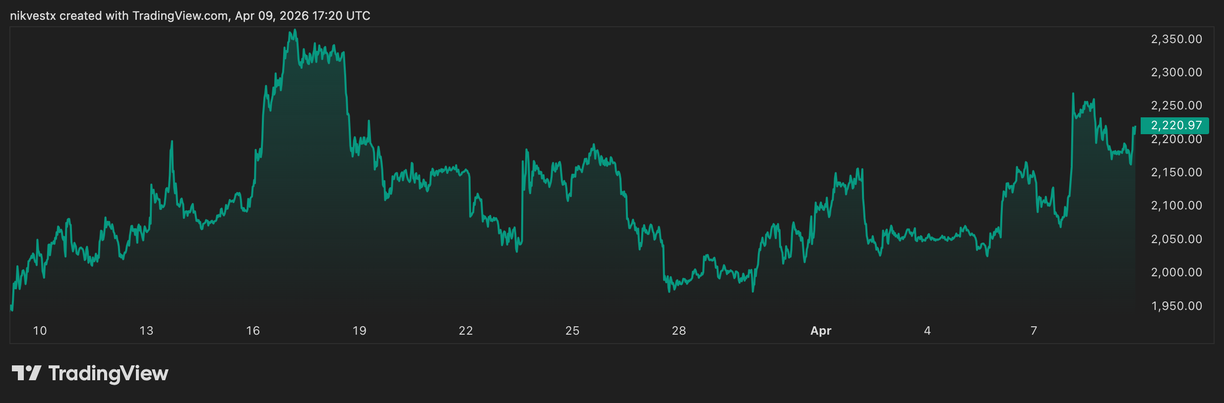1224x403 pixels.
Task: Select the 2,250.00 price axis label
Action: pyautogui.click(x=1176, y=105)
